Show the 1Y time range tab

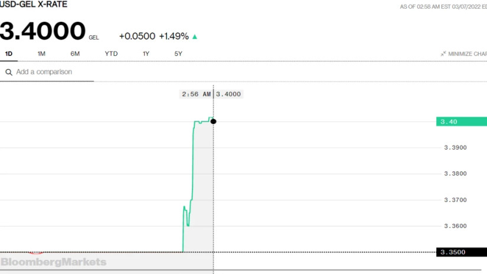(146, 54)
